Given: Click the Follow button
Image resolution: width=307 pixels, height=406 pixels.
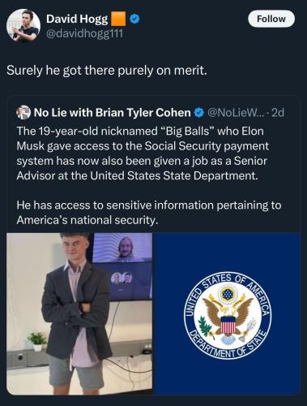Looking at the screenshot, I should point(271,19).
